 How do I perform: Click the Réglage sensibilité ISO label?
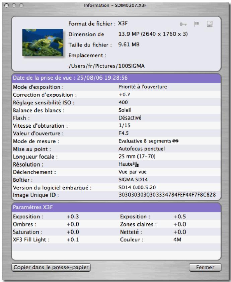[44, 102]
